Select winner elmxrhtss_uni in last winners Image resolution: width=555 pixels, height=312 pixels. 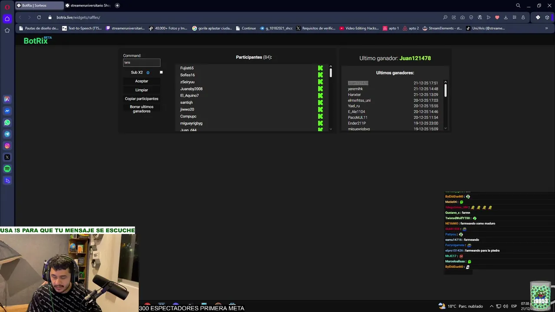[x=359, y=101]
